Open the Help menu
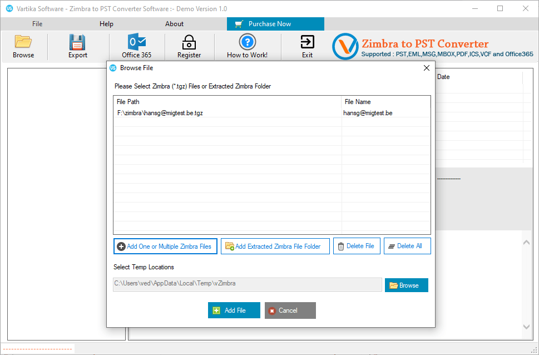Viewport: 539px width, 355px height. pos(106,24)
